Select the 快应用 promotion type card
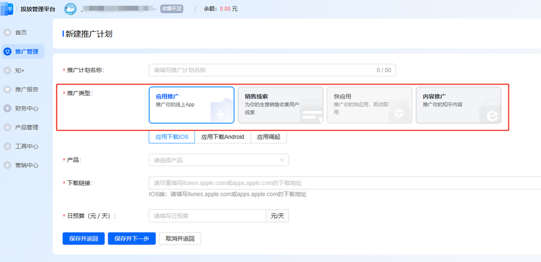Screen dimensions: 541x262 (x=370, y=105)
